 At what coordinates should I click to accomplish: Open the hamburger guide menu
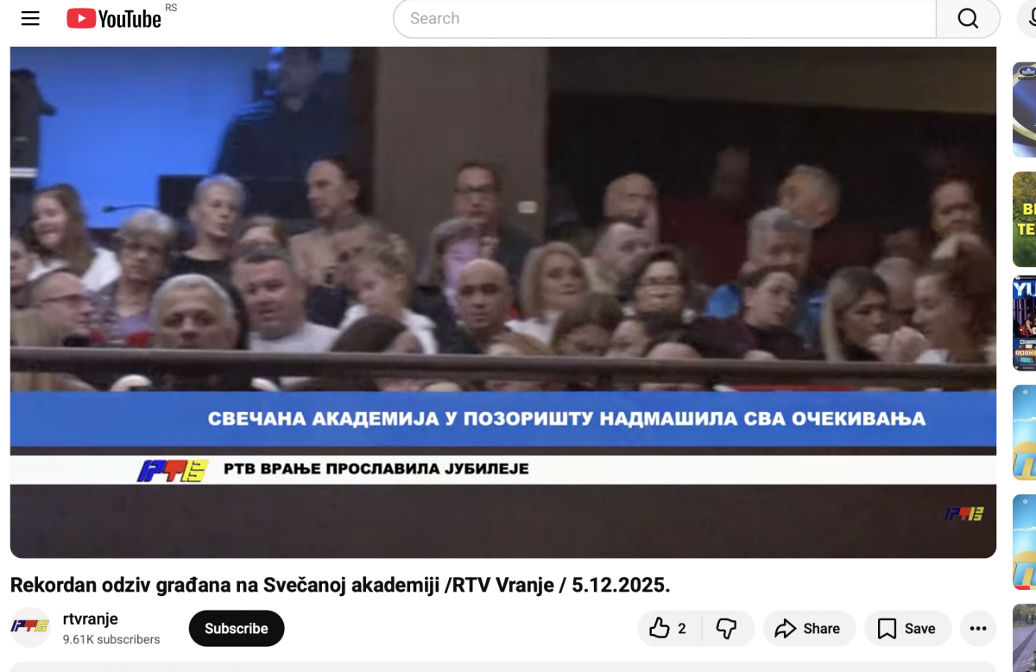pos(30,18)
